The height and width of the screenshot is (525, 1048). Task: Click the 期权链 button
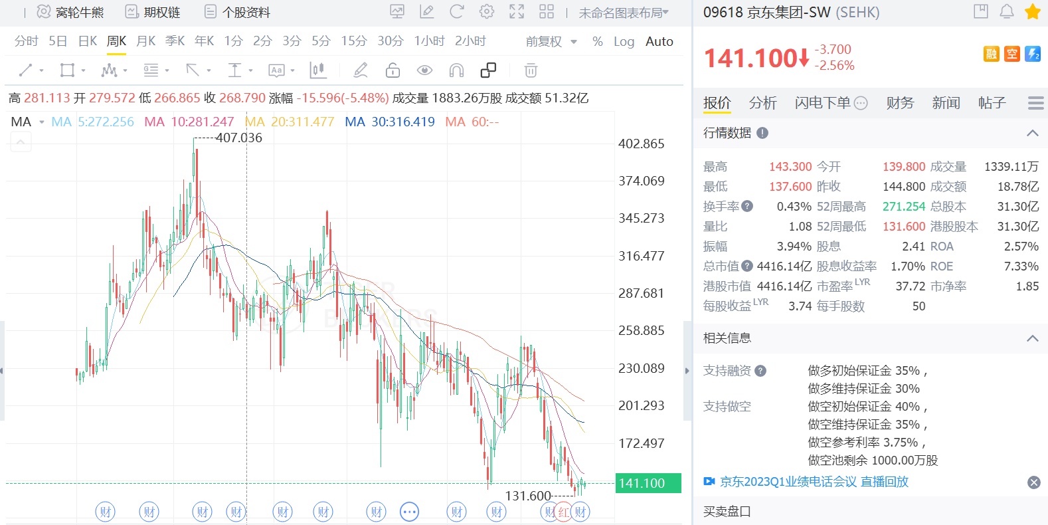(x=153, y=12)
